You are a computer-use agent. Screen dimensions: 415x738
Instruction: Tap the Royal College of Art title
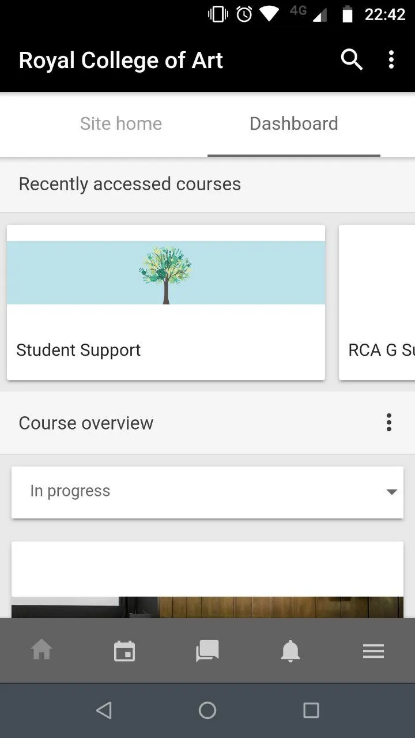tap(121, 61)
